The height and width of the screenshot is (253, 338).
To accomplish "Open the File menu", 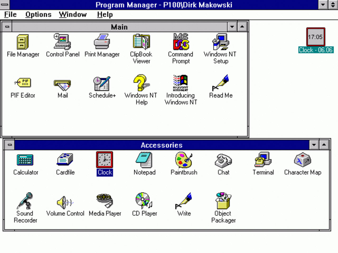I will tap(10, 14).
